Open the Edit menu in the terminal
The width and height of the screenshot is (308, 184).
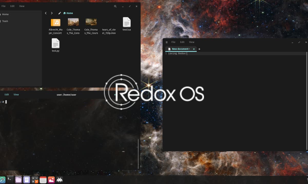(7, 95)
